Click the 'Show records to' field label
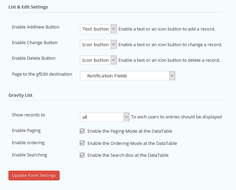 coord(28,115)
